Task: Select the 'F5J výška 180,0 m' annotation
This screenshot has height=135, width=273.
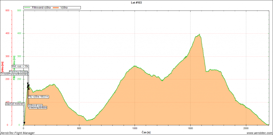Action: tap(39, 97)
